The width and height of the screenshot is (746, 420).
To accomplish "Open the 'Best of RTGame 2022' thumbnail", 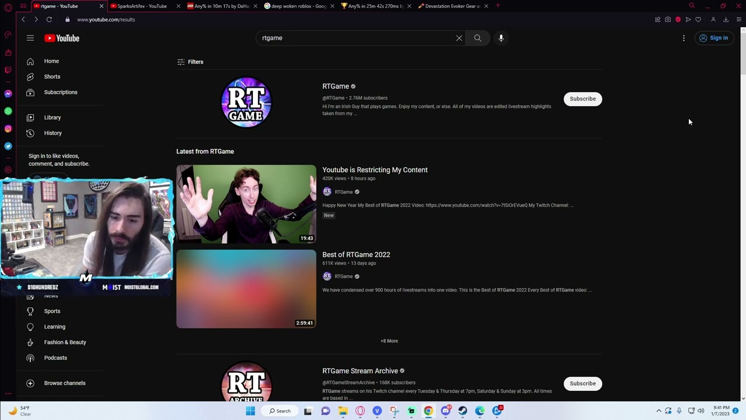I will click(247, 289).
